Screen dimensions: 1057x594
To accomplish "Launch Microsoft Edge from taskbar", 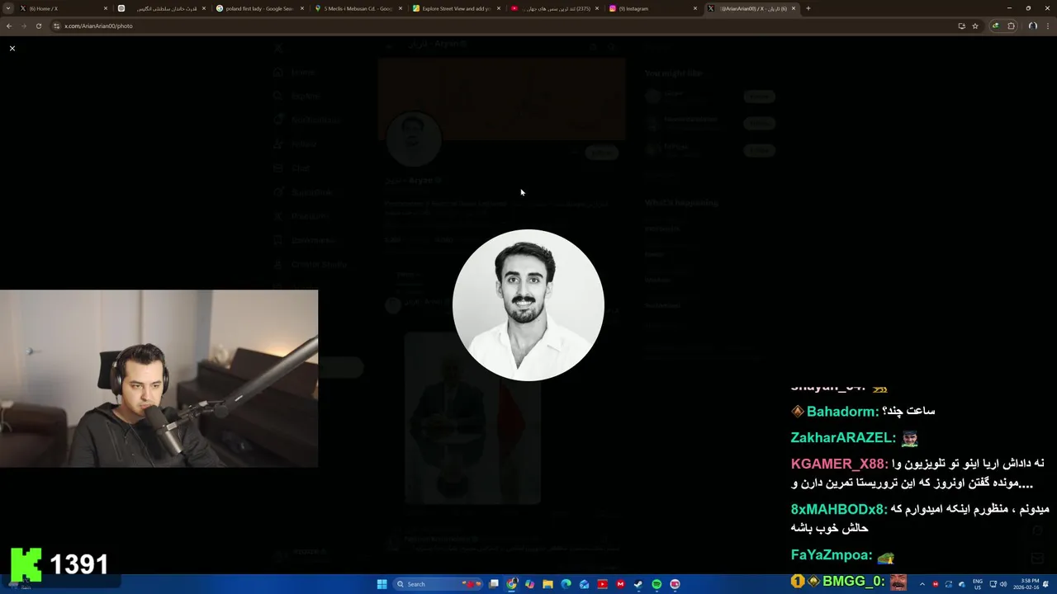I will 566,584.
